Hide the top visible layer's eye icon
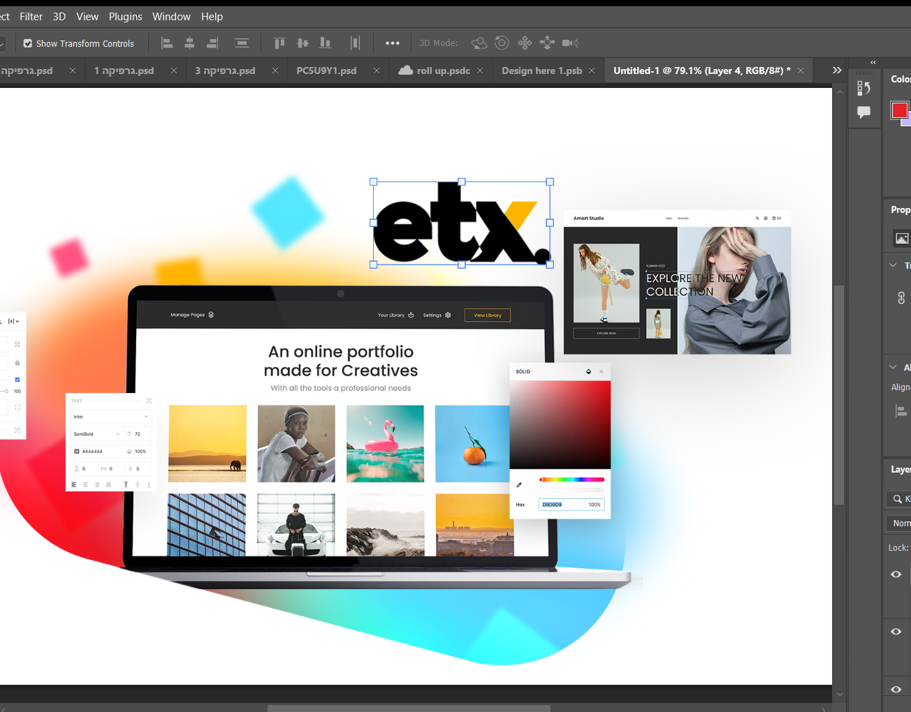Screen dimensions: 911x712 click(x=896, y=574)
